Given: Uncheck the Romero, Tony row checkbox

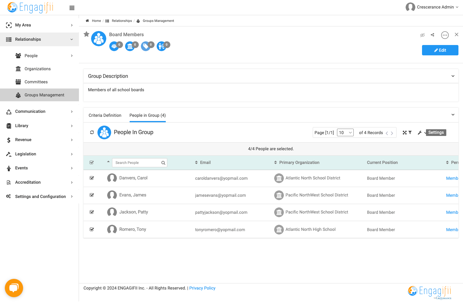Looking at the screenshot, I should pyautogui.click(x=92, y=230).
